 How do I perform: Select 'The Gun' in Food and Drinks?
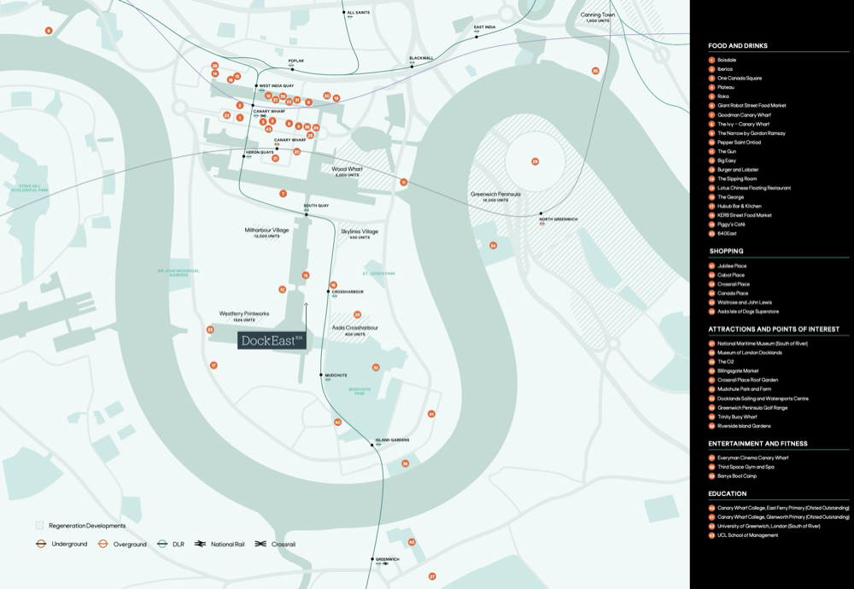727,151
